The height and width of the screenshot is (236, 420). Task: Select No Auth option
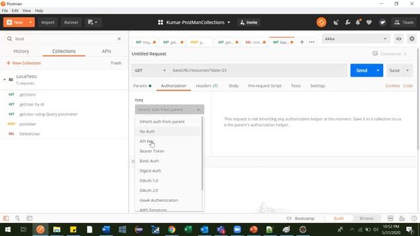point(169,131)
